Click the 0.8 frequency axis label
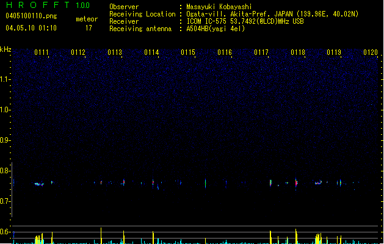This screenshot has width=384, height=244. pyautogui.click(x=5, y=171)
